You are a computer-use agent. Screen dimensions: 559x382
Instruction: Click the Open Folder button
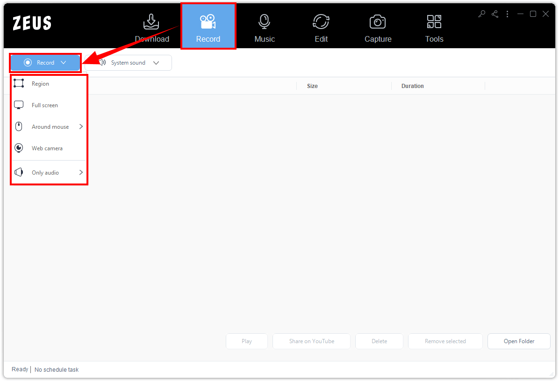(519, 341)
